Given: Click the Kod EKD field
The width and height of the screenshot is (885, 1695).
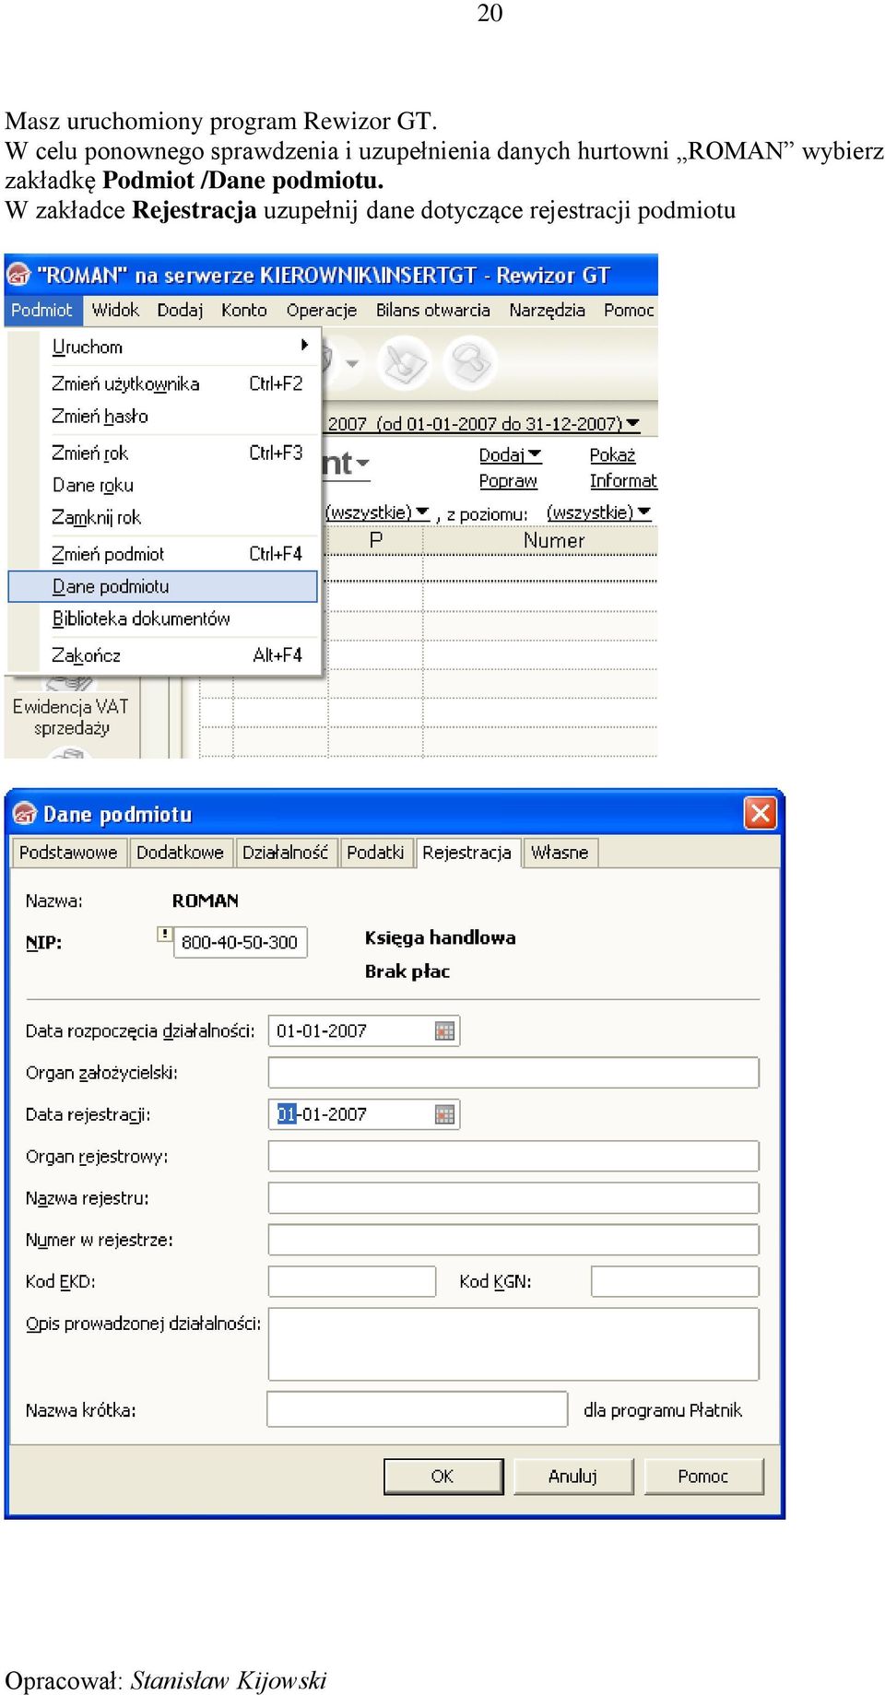Looking at the screenshot, I should coord(352,1281).
